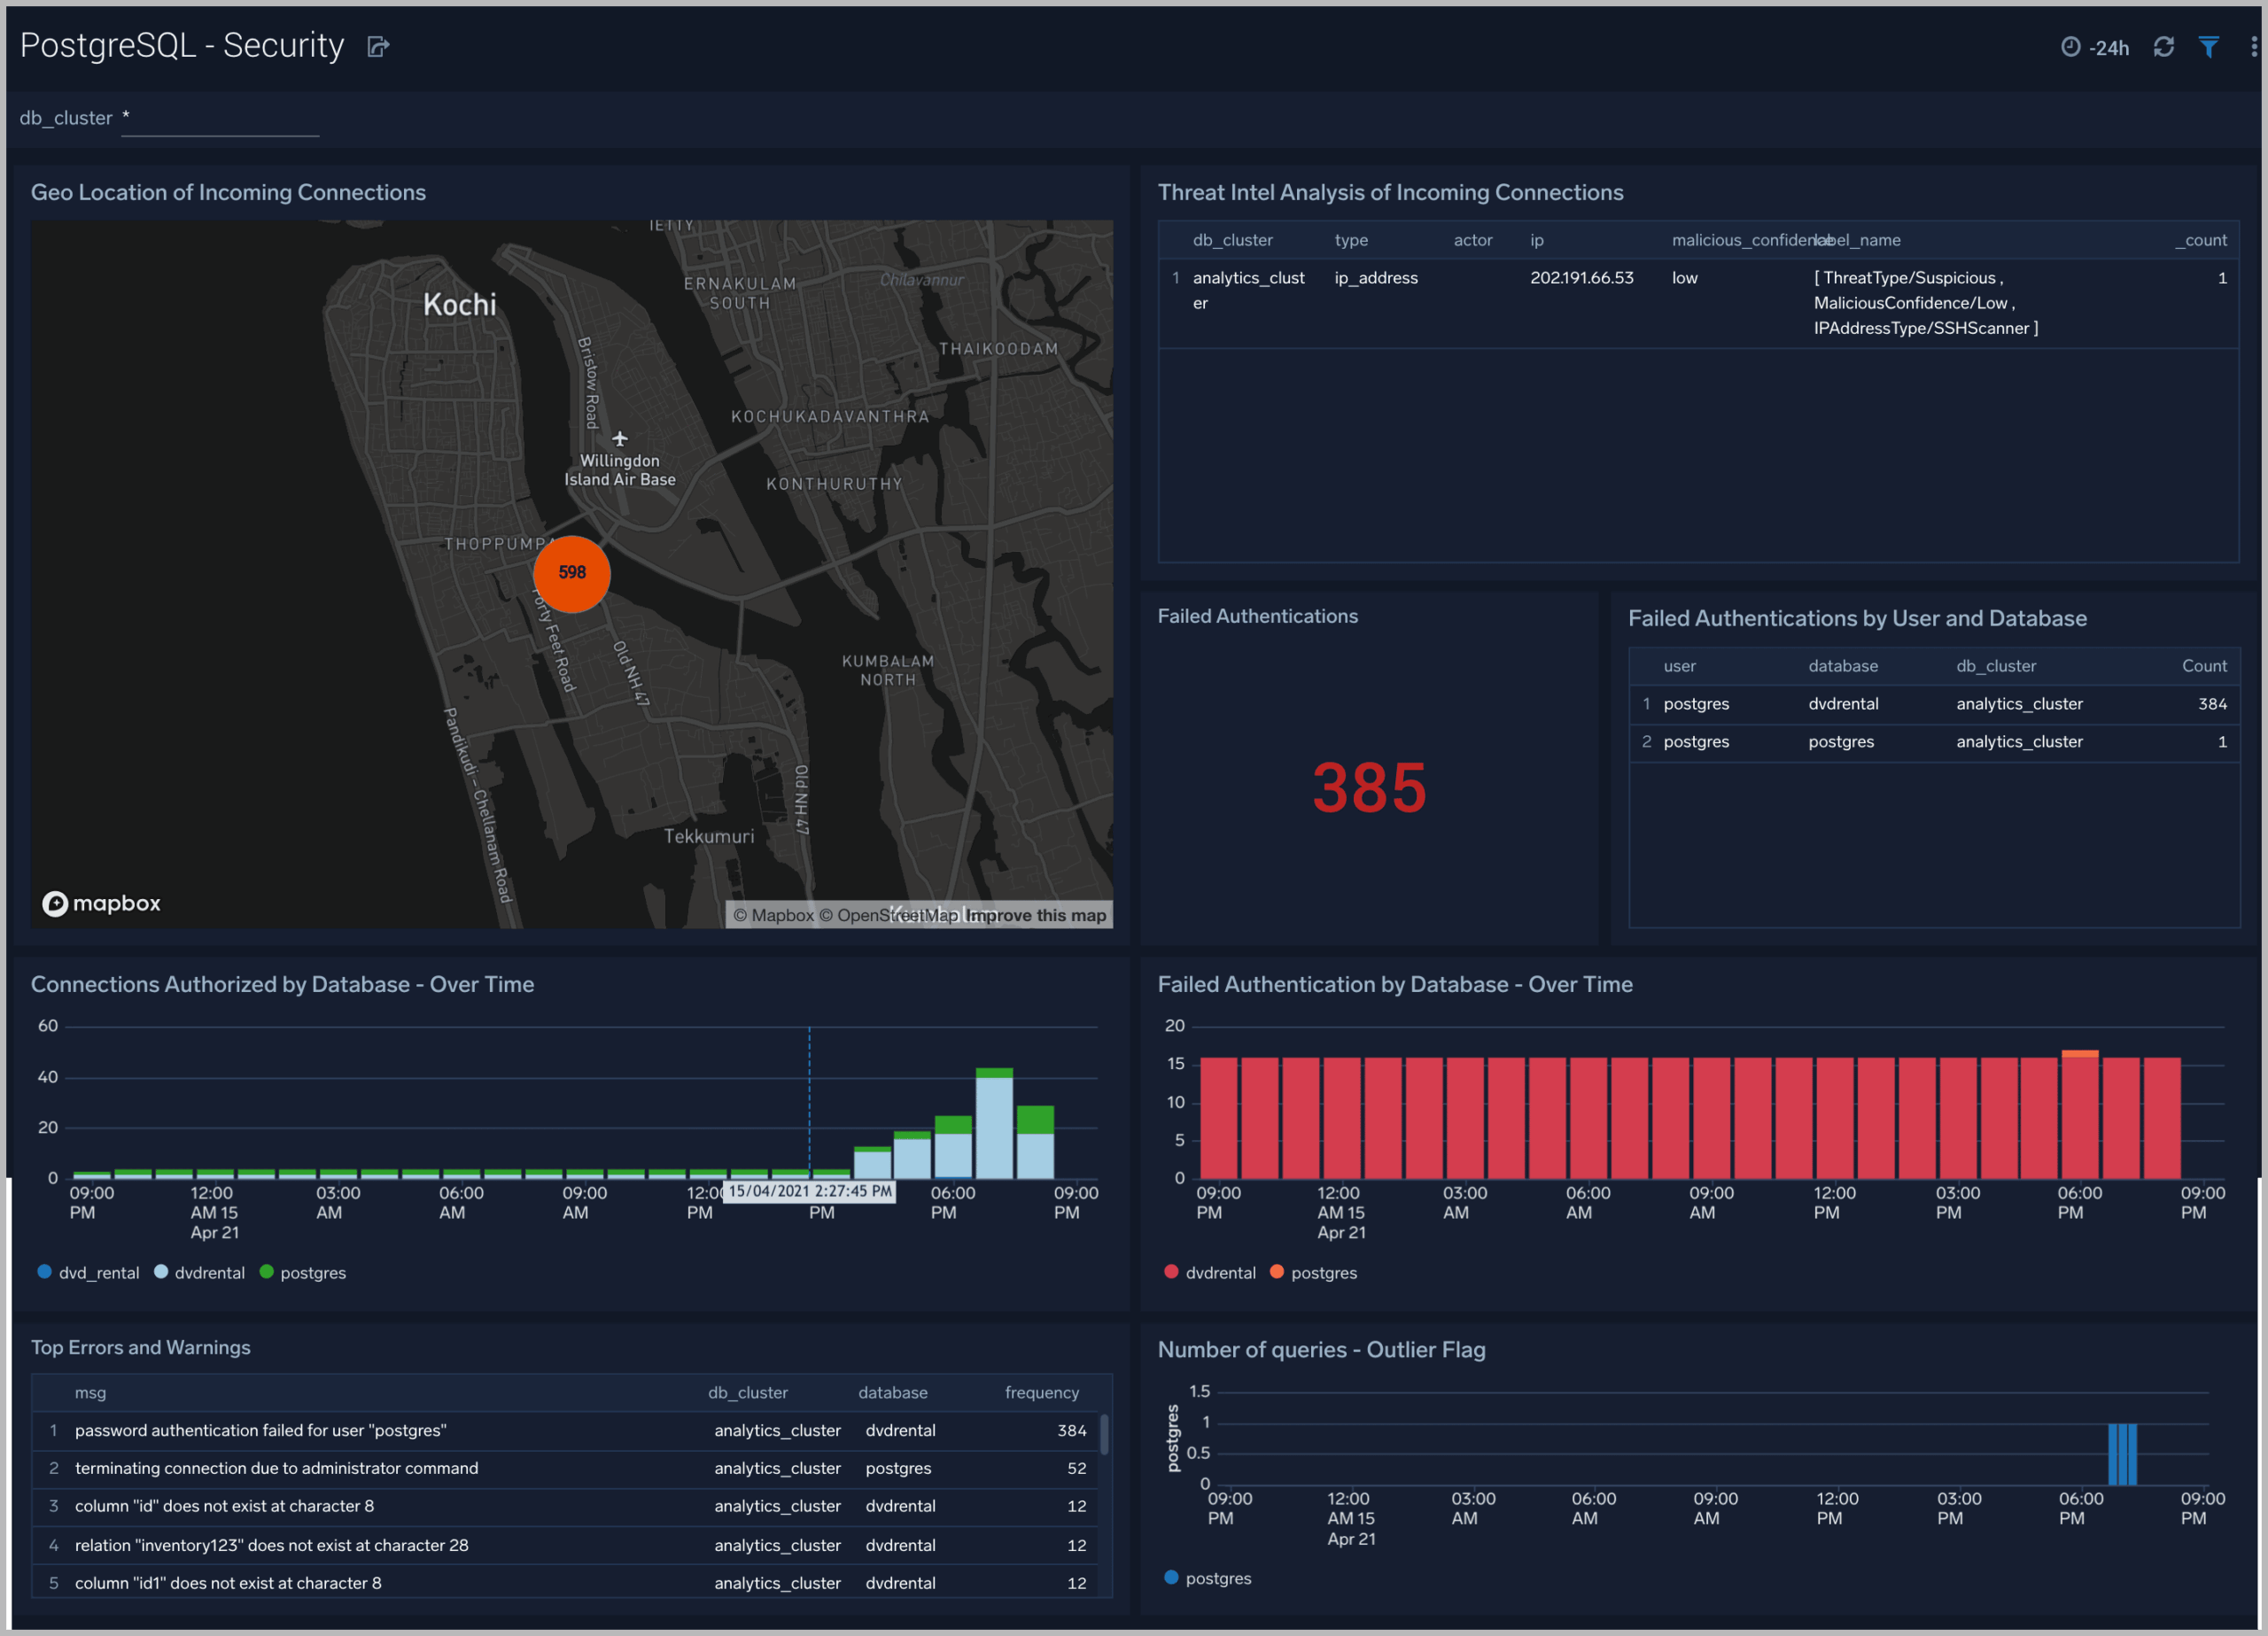Toggle the dvdrental series in Connections chart
The width and height of the screenshot is (2268, 1636).
point(199,1272)
